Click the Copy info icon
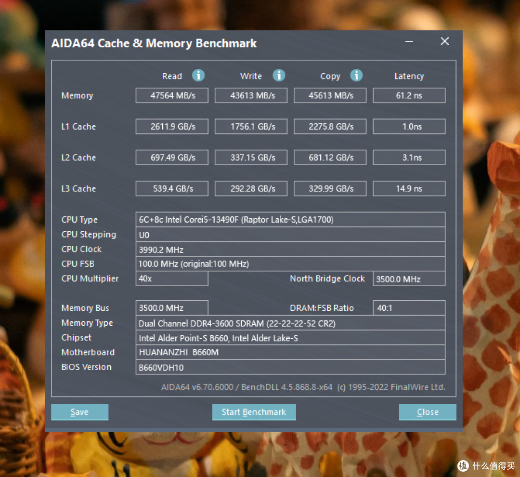Screen dimensions: 520x477 [x=356, y=75]
